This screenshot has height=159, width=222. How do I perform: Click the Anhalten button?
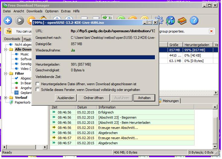pos(144,98)
